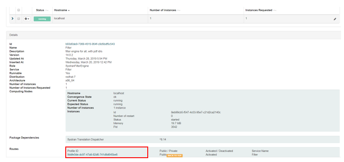The image size is (344, 162).
Task: Select the x86_64 architecture value
Action: (70, 80)
